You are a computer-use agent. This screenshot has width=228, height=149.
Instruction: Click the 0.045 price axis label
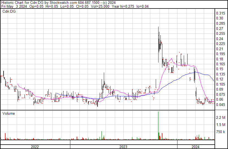(x=221, y=105)
